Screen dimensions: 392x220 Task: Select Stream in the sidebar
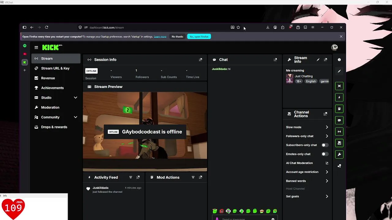tap(56, 59)
